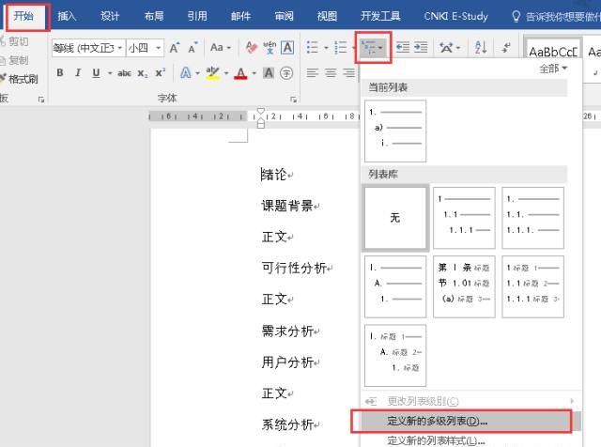Click the Bold formatting icon
Image resolution: width=601 pixels, height=447 pixels.
point(60,73)
